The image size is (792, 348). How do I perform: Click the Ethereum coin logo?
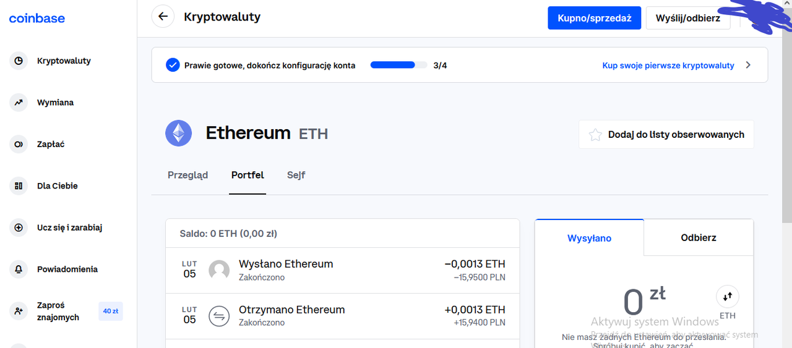179,133
